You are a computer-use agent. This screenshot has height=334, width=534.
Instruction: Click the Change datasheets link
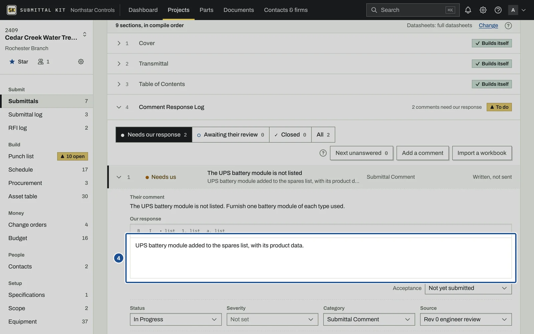tap(488, 25)
